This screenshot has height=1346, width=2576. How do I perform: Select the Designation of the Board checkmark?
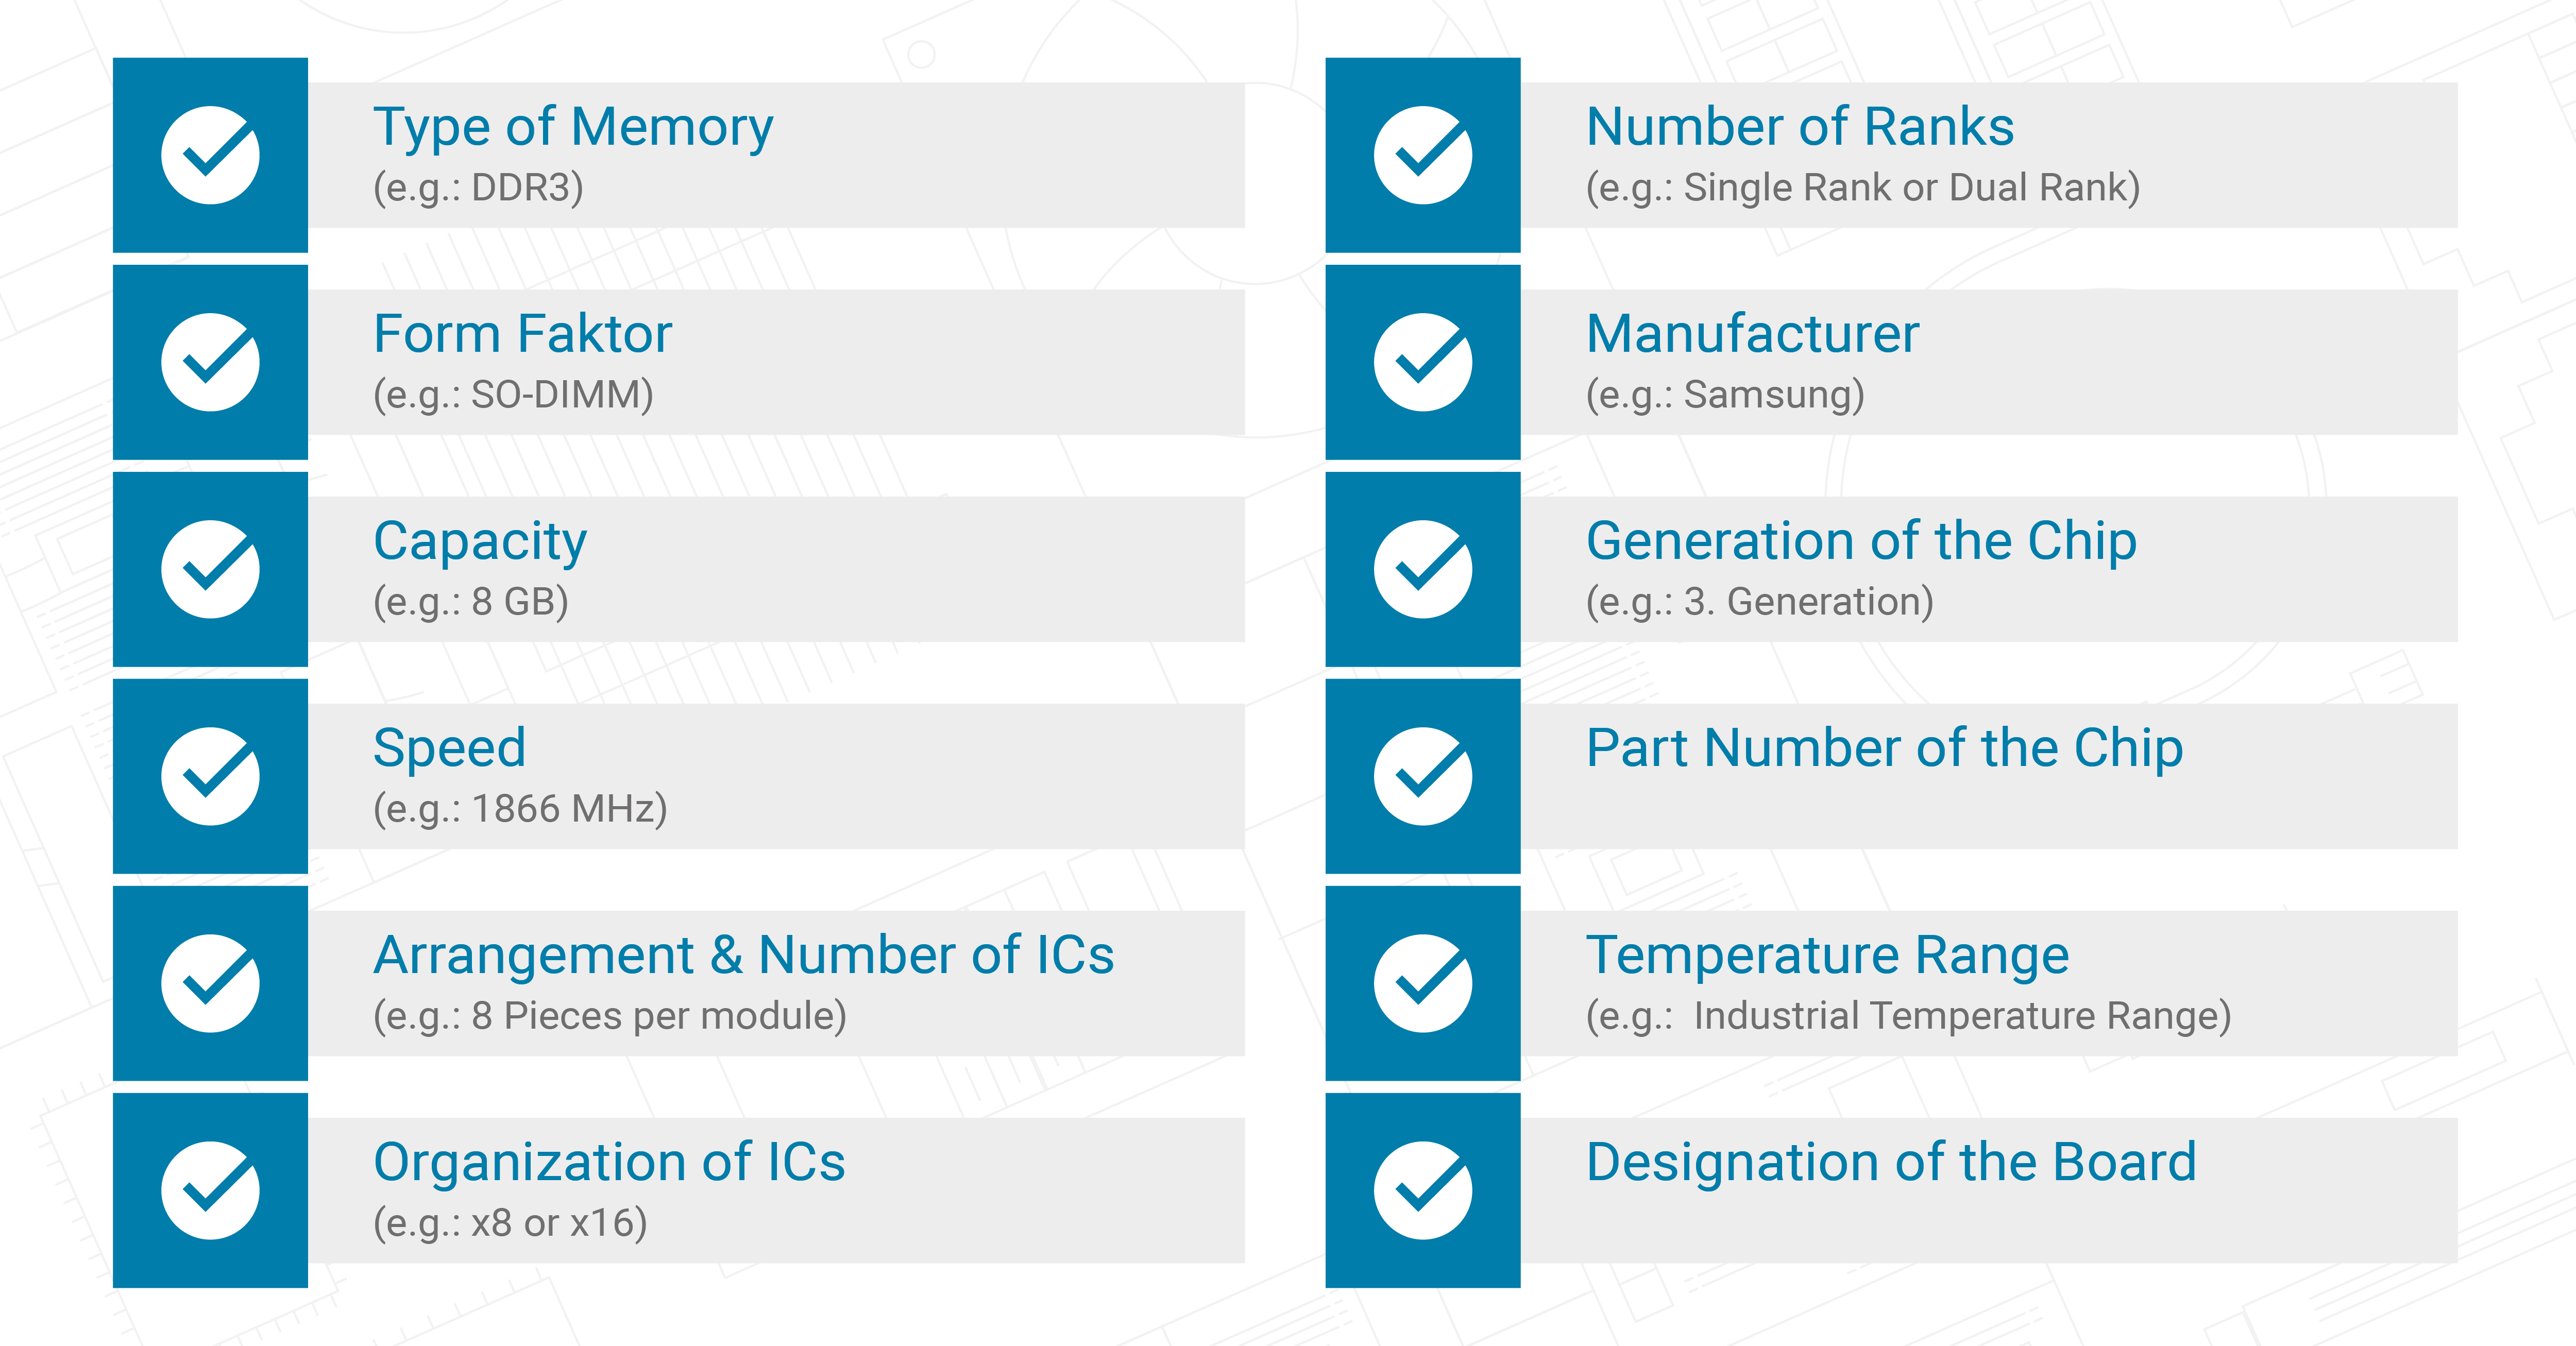1422,1190
